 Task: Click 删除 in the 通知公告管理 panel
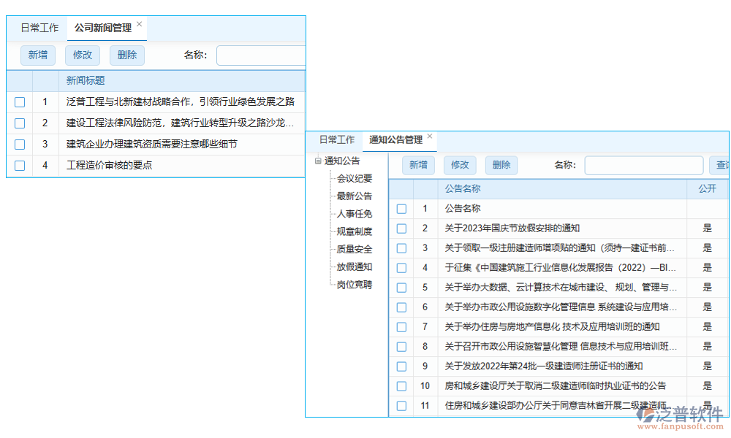tap(501, 165)
